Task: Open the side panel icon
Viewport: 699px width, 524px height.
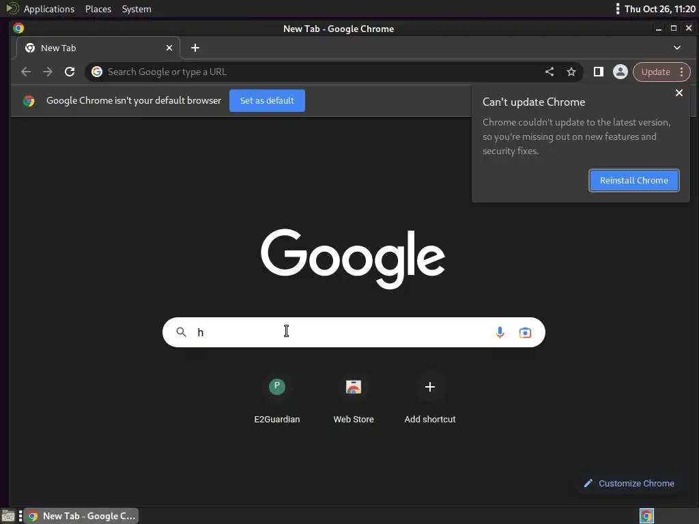Action: coord(598,72)
